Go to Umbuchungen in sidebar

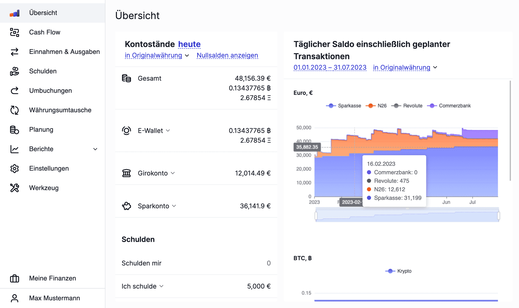coord(50,91)
